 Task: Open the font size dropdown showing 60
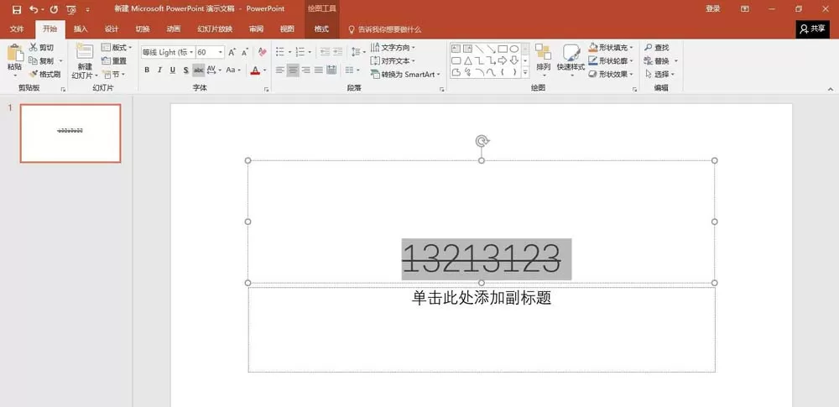[x=221, y=52]
